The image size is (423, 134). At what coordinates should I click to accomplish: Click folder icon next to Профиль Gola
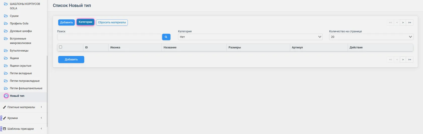[6, 23]
